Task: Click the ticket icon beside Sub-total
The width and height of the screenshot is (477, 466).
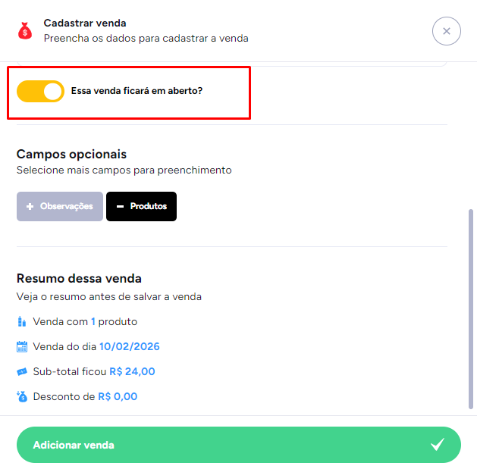Action: coord(22,372)
